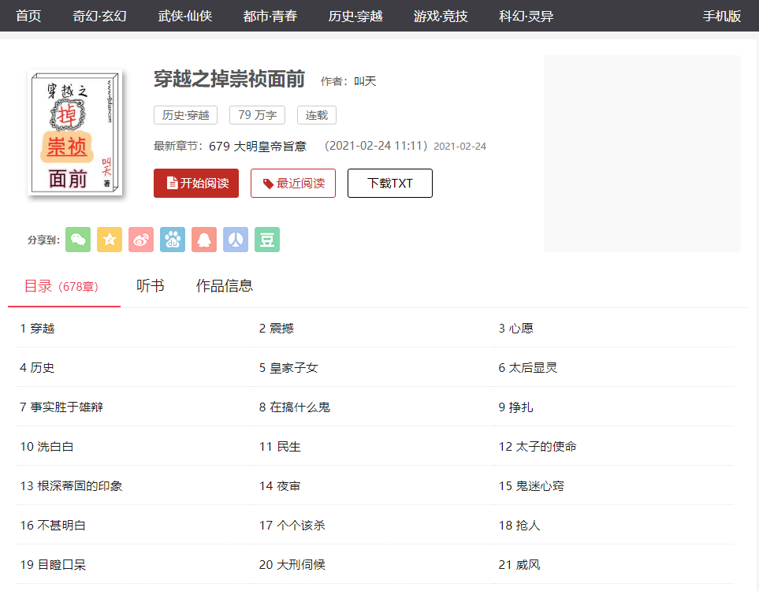
Task: Open the 作品信息 tab
Action: (x=225, y=286)
